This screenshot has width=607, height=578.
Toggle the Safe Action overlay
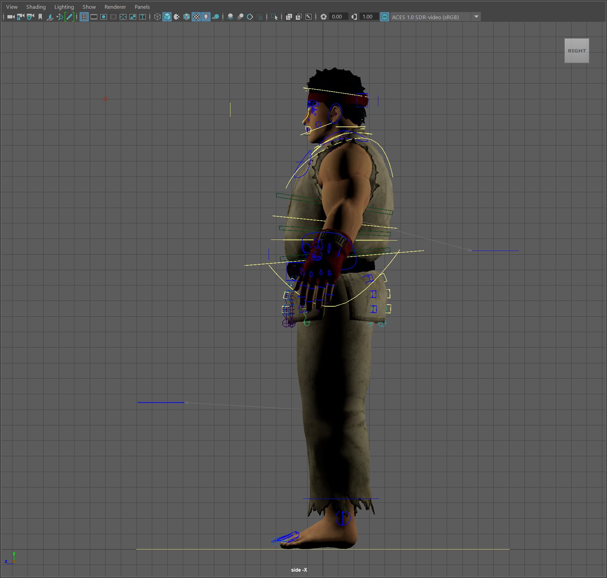point(133,17)
